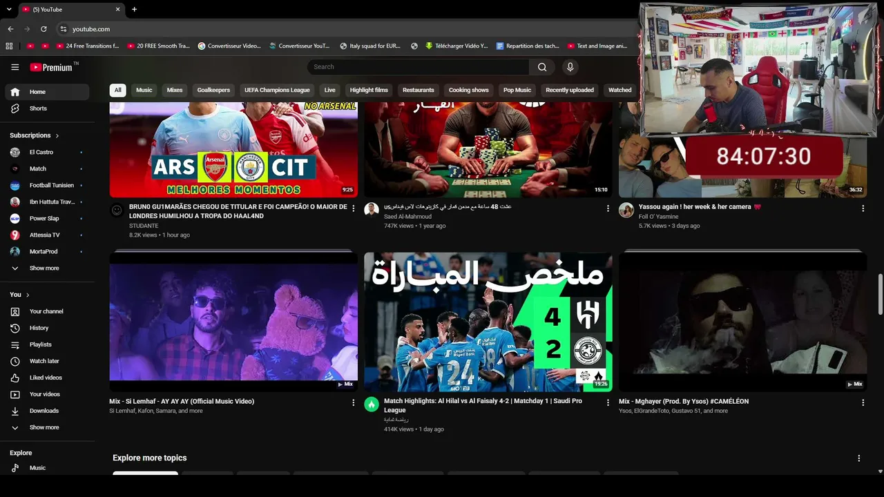This screenshot has width=884, height=497.
Task: Open Liked videos in the sidebar
Action: click(x=47, y=378)
